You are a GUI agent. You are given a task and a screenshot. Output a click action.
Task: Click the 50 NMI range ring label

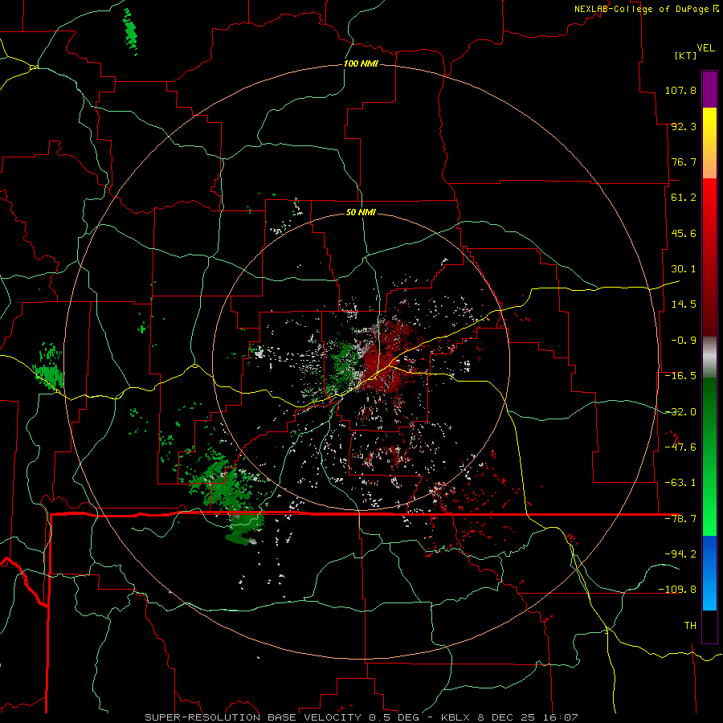361,212
